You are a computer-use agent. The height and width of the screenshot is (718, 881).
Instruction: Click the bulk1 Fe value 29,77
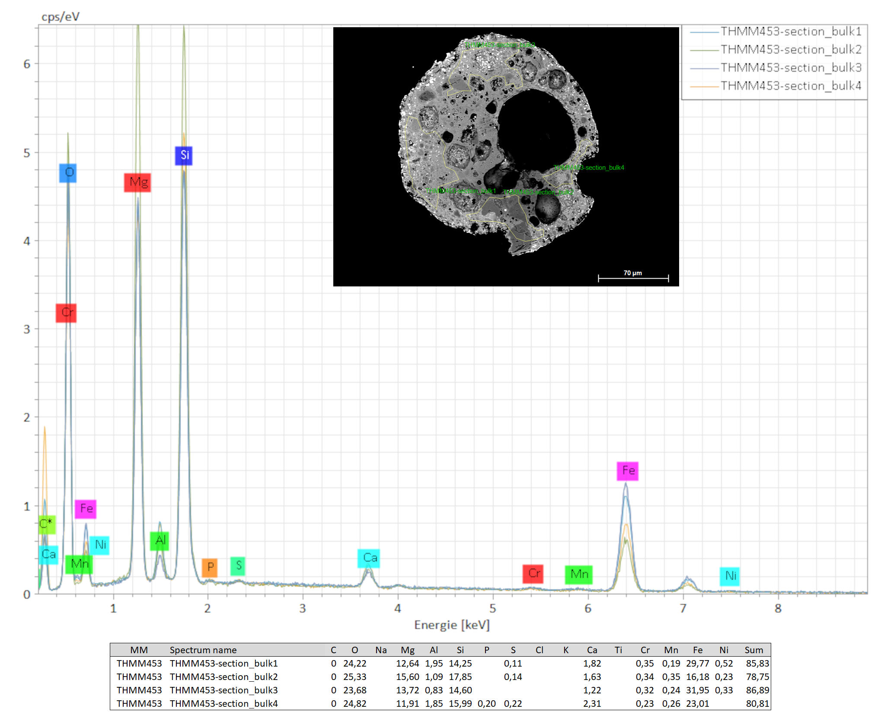[x=697, y=663]
